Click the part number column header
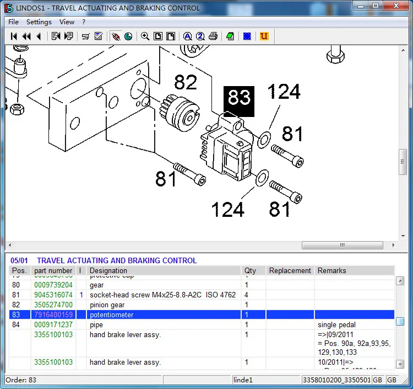413x389 pixels. (x=53, y=270)
